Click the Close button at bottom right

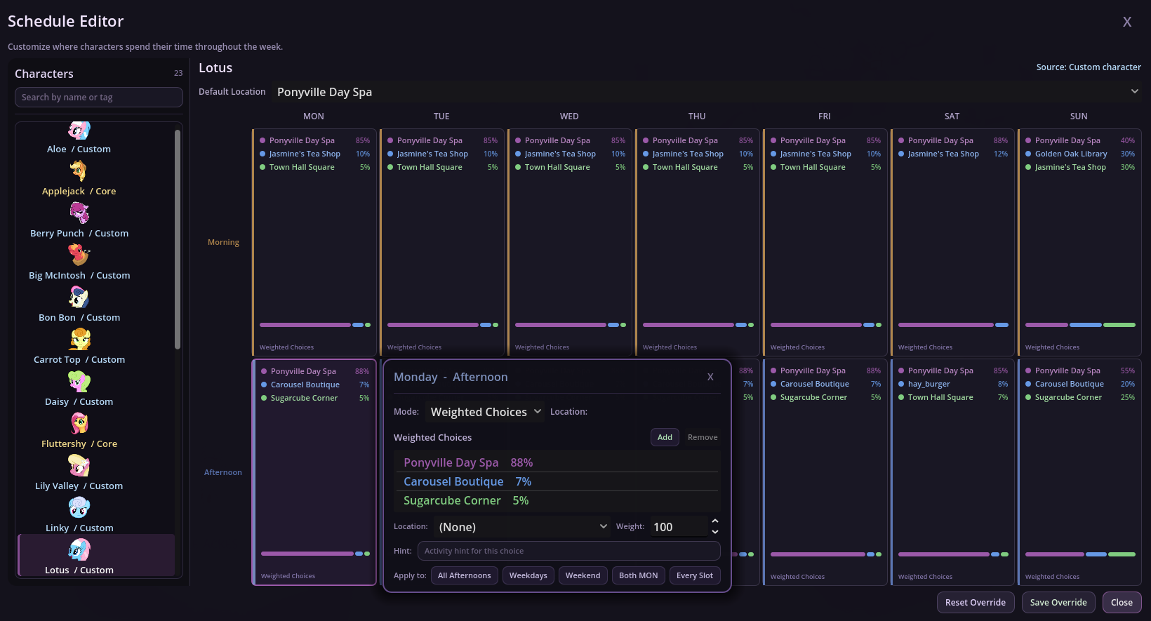(1122, 603)
